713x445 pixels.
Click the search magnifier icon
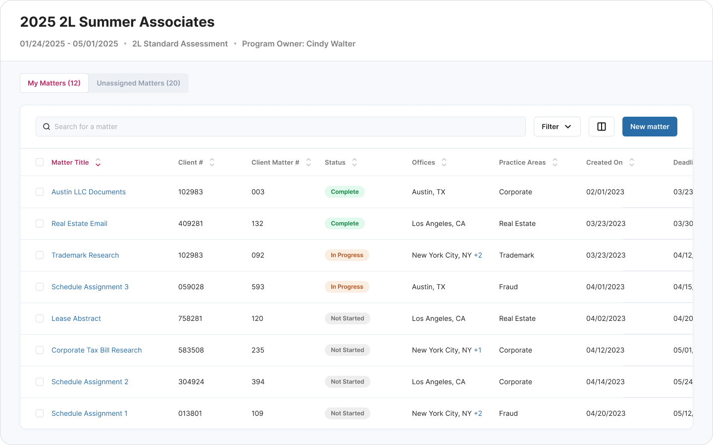46,127
